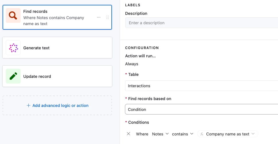Open the Company name as text value chevron
Screen dimensions: 278x144
coord(253,134)
